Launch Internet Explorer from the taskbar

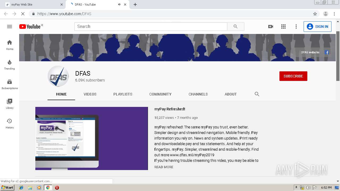click(x=21, y=188)
